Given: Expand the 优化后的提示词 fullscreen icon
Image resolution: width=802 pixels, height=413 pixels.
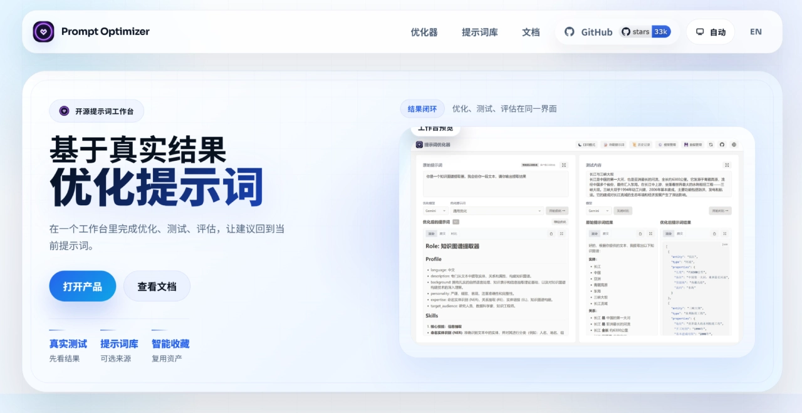Looking at the screenshot, I should pyautogui.click(x=561, y=233).
